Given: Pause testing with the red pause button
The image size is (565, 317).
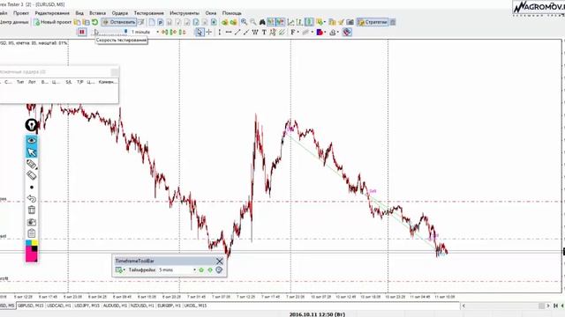Looking at the screenshot, I should tap(82, 32).
